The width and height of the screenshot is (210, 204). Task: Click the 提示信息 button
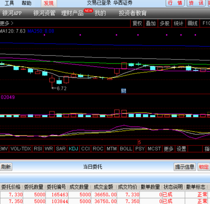click(184, 167)
